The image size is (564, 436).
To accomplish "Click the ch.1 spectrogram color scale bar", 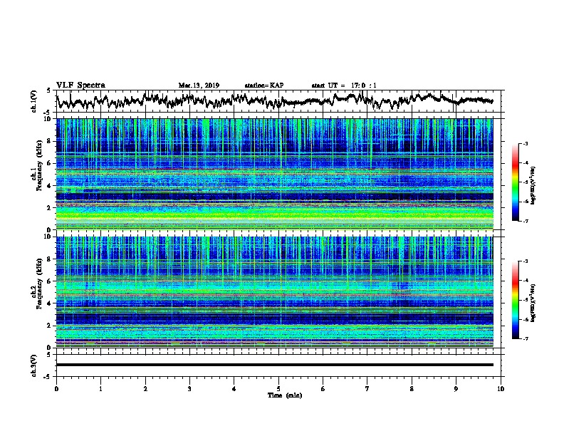I will (x=515, y=182).
